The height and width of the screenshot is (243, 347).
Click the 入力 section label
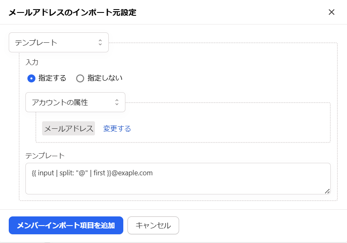(32, 62)
